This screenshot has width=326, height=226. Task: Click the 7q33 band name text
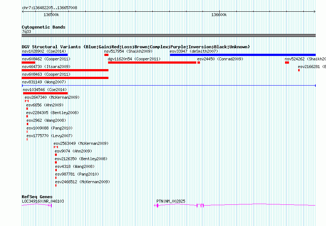click(x=26, y=31)
